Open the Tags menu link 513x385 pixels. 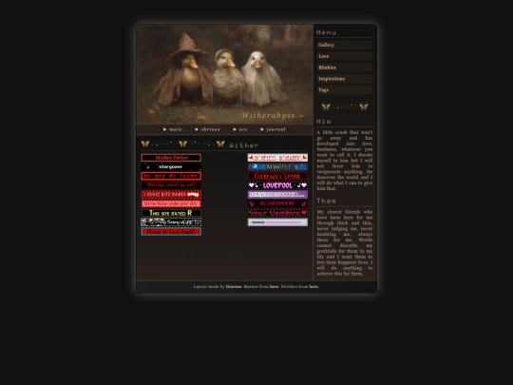point(345,89)
